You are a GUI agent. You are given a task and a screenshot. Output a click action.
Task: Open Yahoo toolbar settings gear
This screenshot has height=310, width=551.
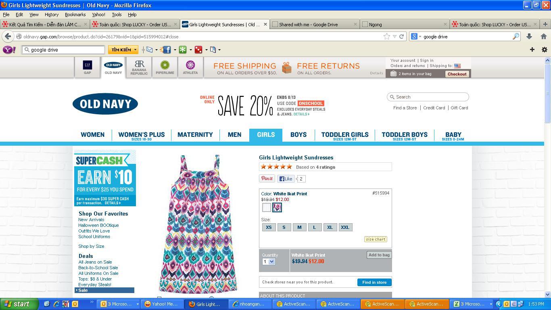tap(544, 50)
